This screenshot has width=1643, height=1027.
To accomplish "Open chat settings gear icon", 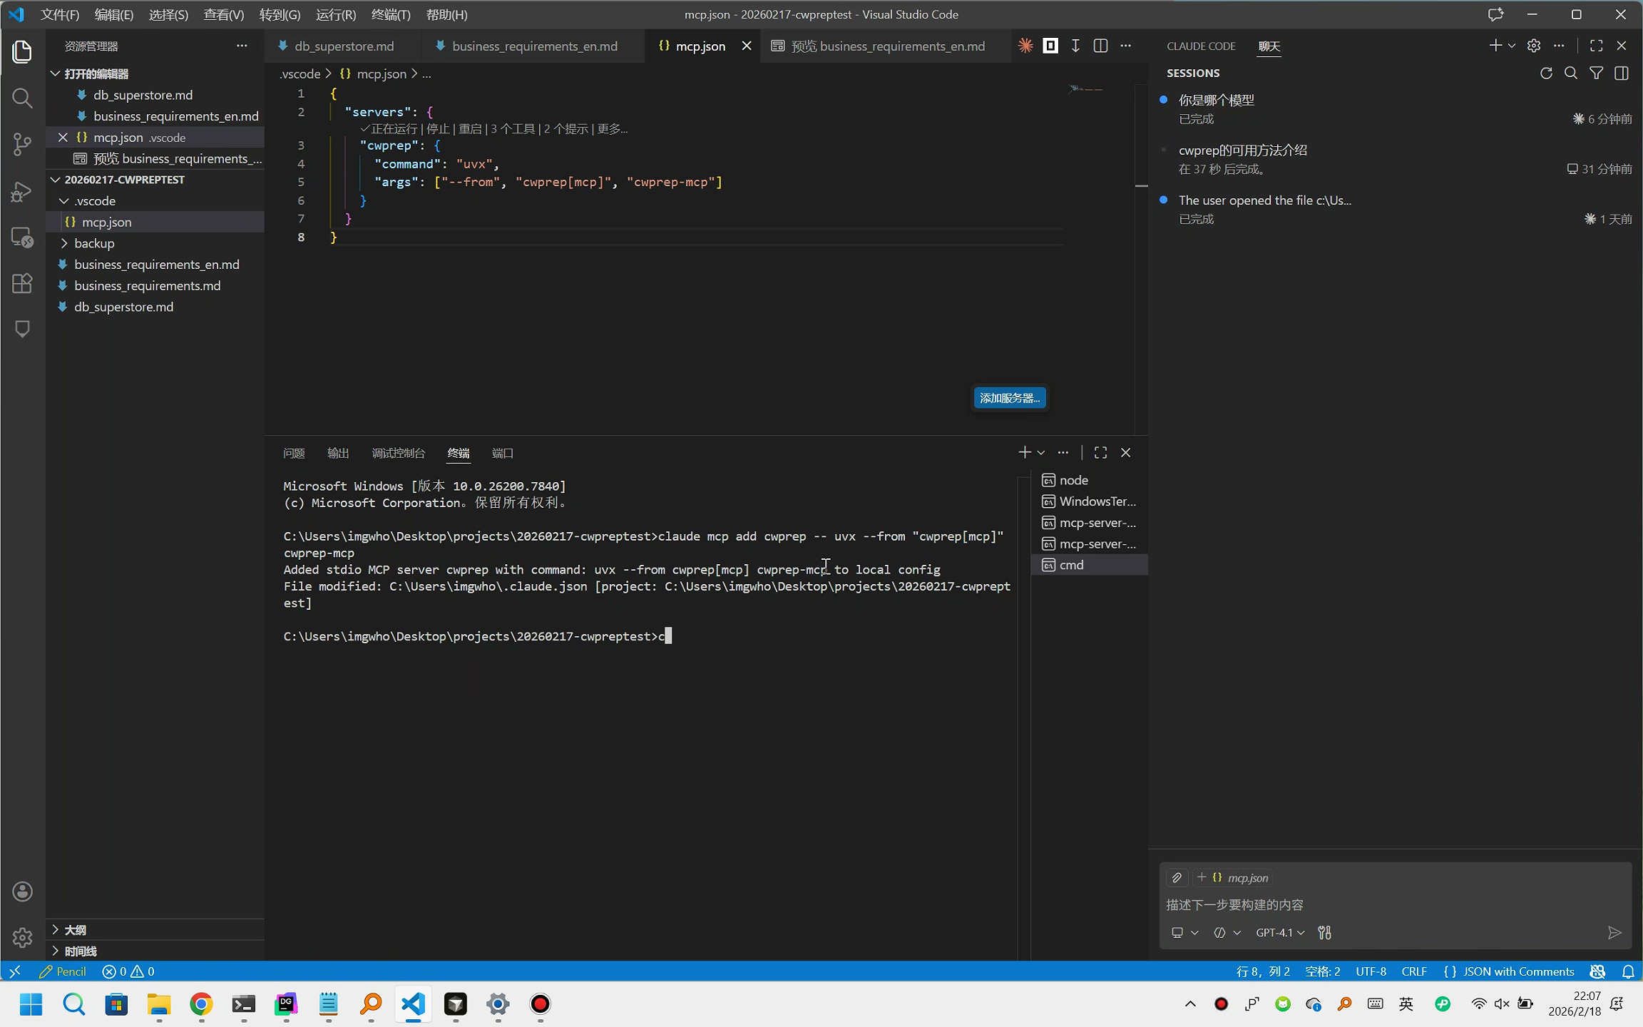I will click(x=1534, y=46).
